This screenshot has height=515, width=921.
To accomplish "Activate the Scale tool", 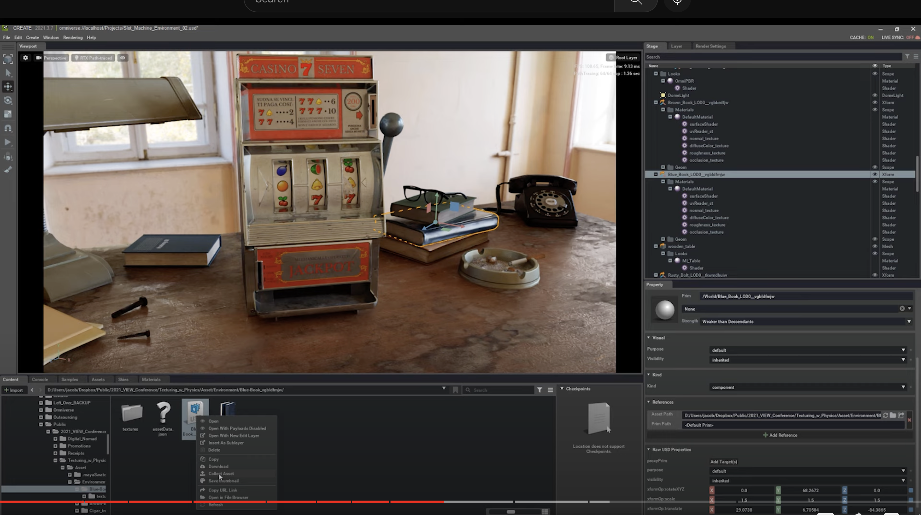I will (8, 114).
